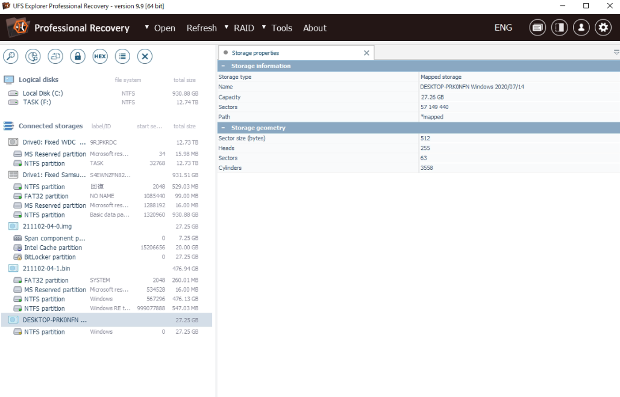Click the padlock decrypt storage icon
Image resolution: width=620 pixels, height=397 pixels.
coord(78,56)
